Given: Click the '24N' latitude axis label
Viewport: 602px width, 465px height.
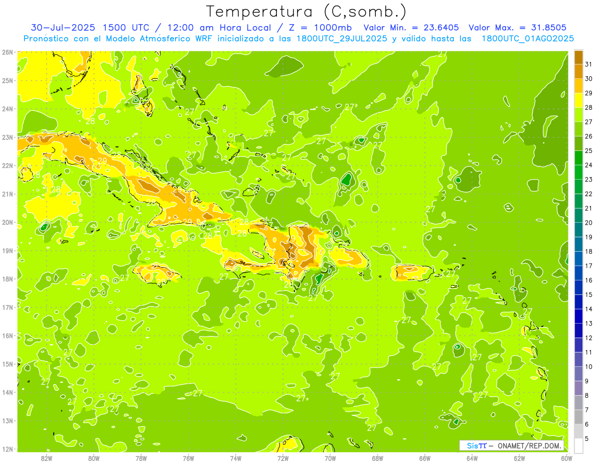Looking at the screenshot, I should click(8, 109).
